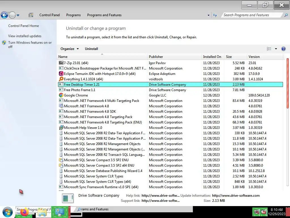Image resolution: width=290 pixels, height=218 pixels.
Task: Click the Free Desktop Timer 1.21 icon
Action: tap(61, 84)
